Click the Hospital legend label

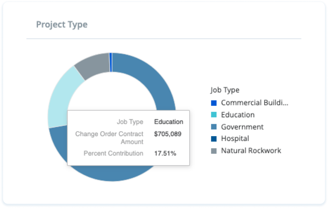point(235,139)
